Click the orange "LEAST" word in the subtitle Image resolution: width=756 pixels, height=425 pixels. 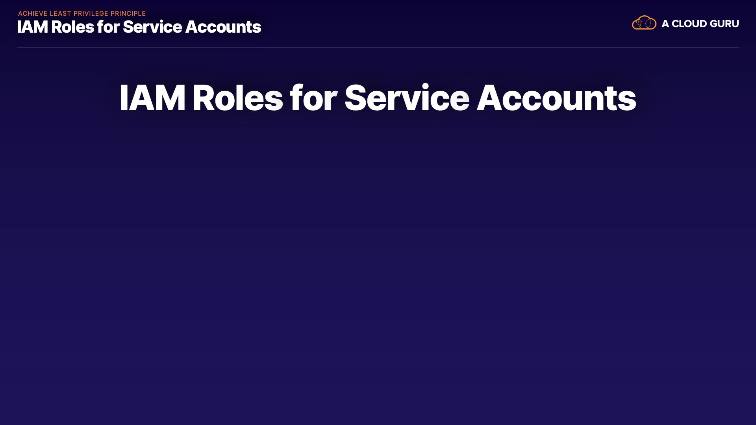coord(60,13)
